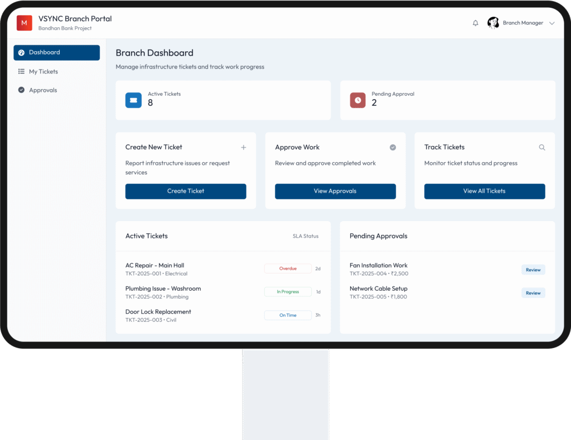The height and width of the screenshot is (440, 571).
Task: Click the red Pending Approval clock icon
Action: pos(357,100)
